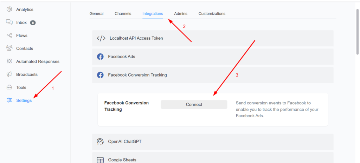Click the Automated Responses icon
This screenshot has width=360, height=163.
click(9, 61)
